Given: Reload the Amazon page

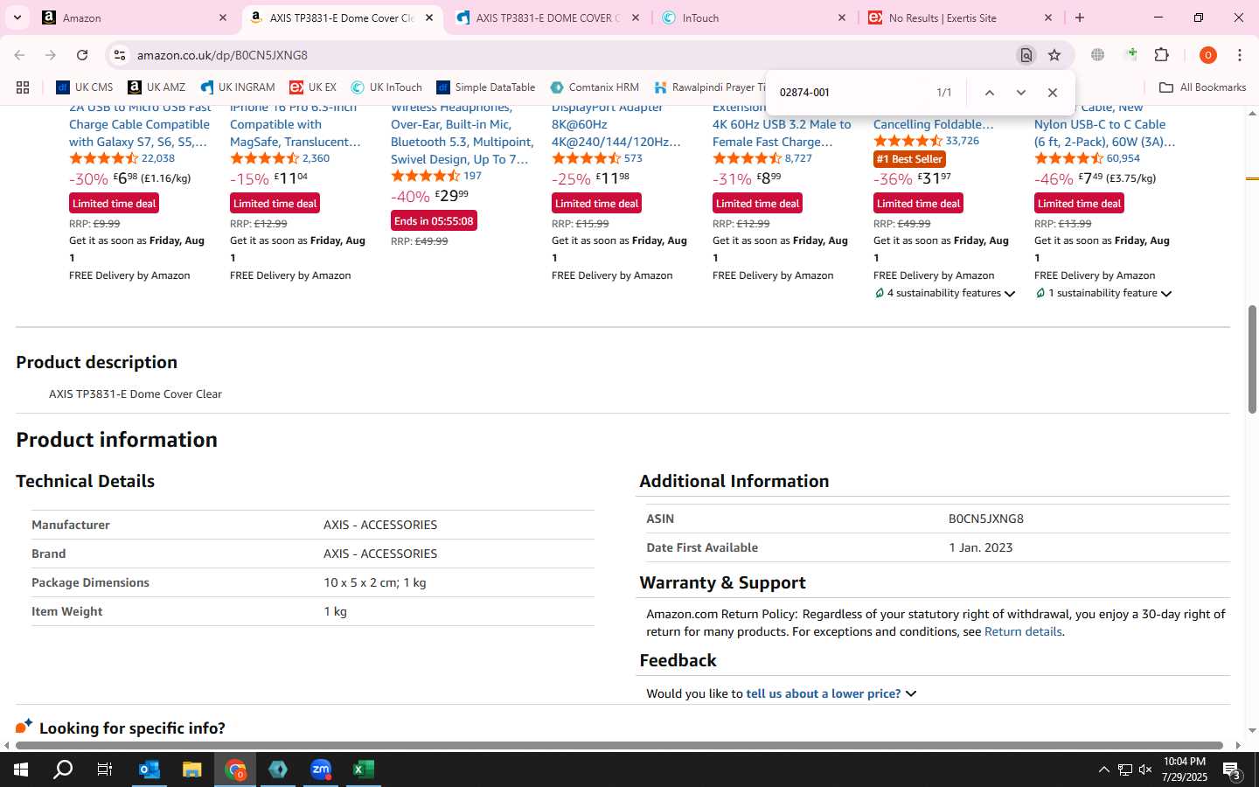Looking at the screenshot, I should pyautogui.click(x=82, y=55).
